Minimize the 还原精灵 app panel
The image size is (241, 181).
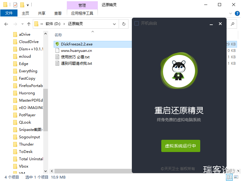211,24
